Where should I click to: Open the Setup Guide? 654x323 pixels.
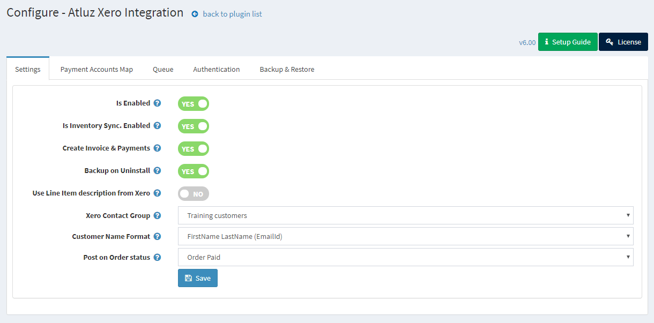tap(568, 42)
